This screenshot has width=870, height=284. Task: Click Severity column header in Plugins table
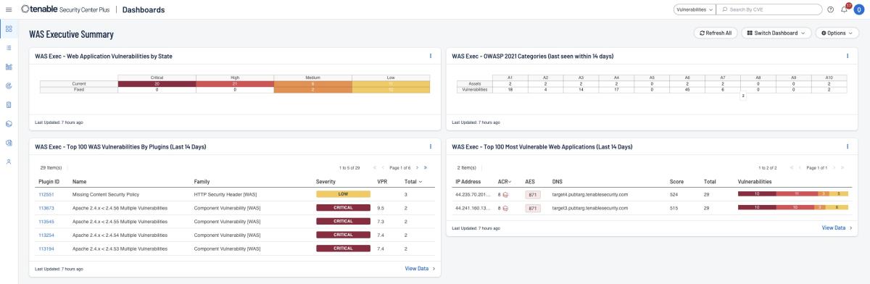326,181
